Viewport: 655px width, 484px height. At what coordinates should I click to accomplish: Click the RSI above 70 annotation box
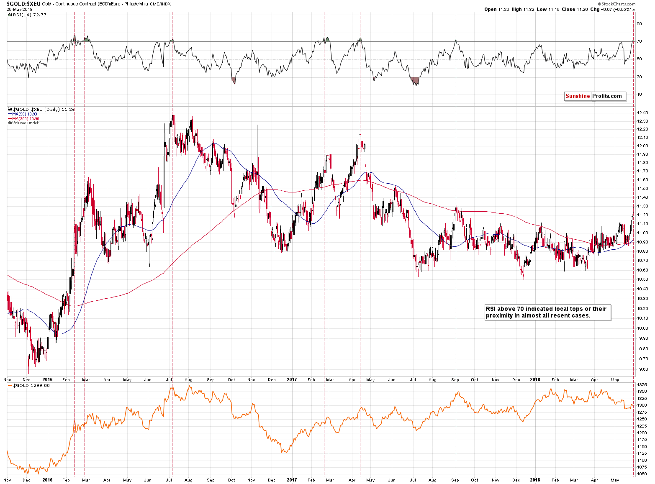click(x=547, y=312)
